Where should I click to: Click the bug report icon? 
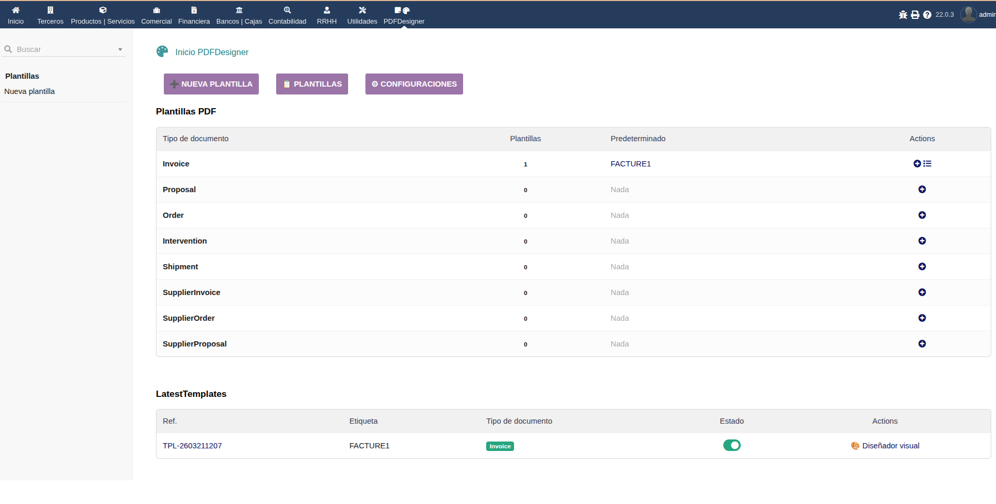903,15
